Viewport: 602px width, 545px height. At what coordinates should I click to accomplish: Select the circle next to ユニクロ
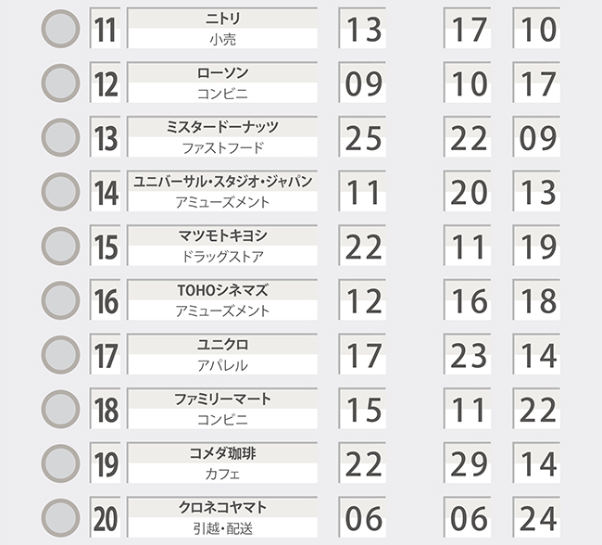60,355
